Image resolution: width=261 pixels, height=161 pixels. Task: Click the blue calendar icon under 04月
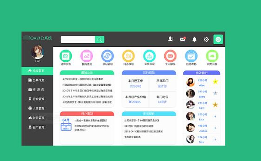tap(66, 127)
